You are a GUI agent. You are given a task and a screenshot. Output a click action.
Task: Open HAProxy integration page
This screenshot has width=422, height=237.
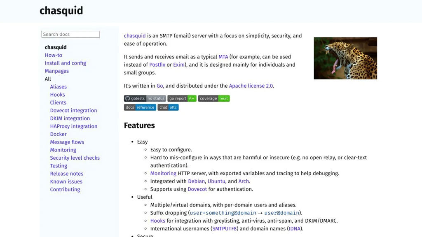coord(74,126)
